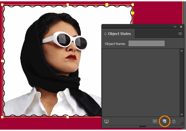Close the Object States panel

click(x=181, y=27)
